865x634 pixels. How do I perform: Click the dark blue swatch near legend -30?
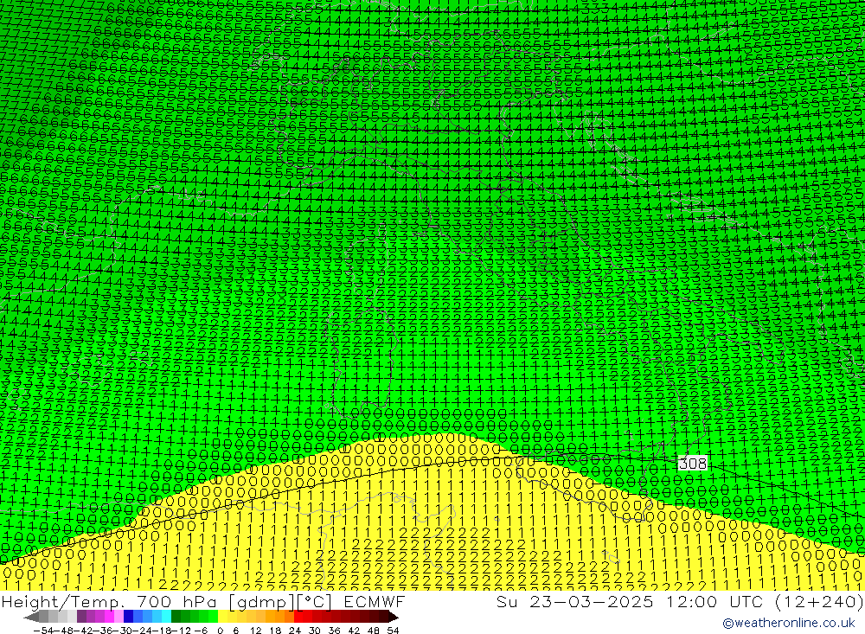point(128,617)
